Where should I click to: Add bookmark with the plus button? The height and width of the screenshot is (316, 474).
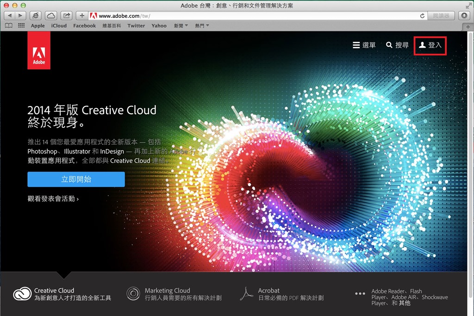(81, 15)
